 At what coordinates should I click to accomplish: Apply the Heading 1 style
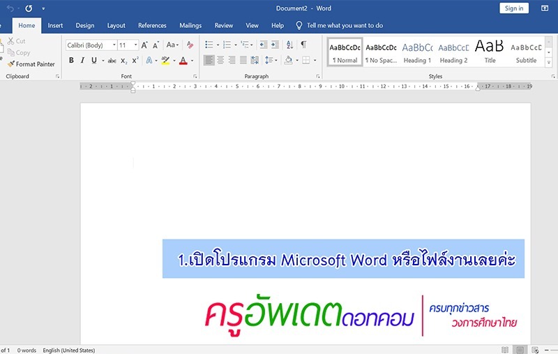click(x=417, y=52)
